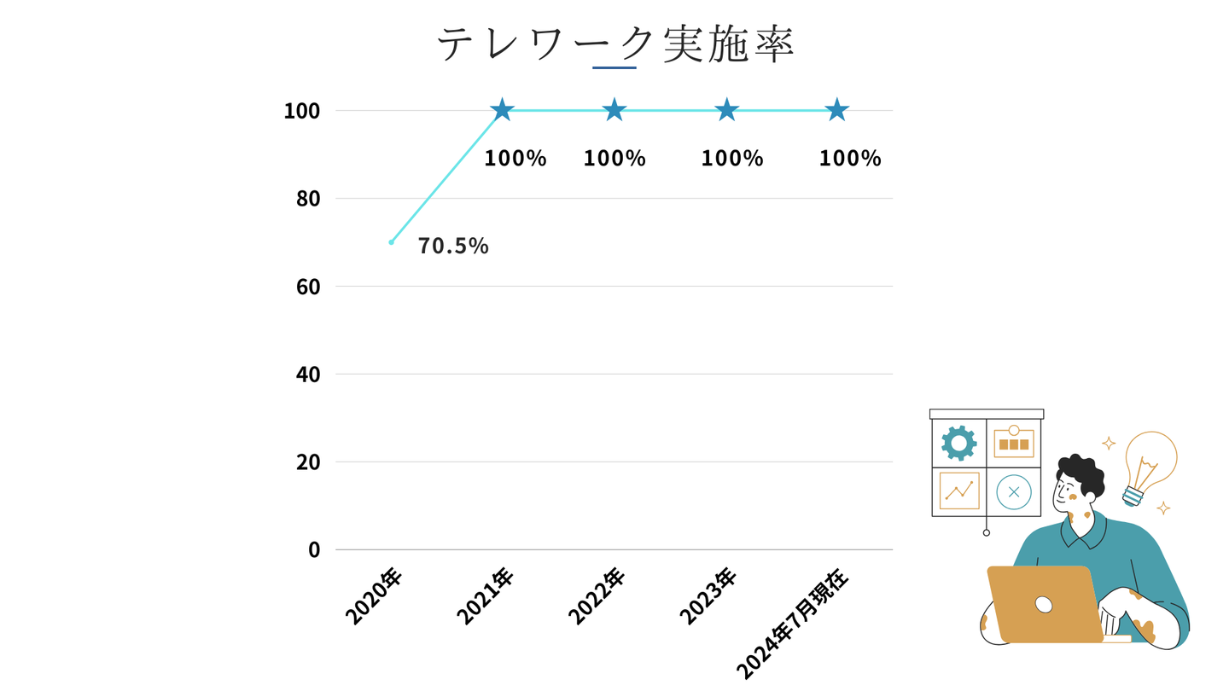Click the teal gear icon in illustration
Viewport: 1229px width, 691px height.
click(x=958, y=443)
